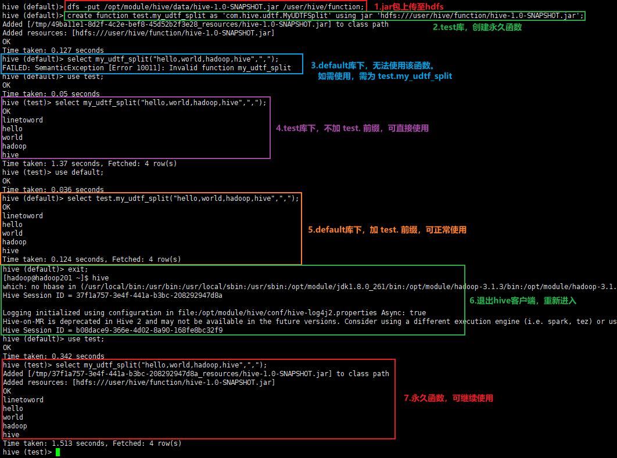Select the 'Time taken: 0.05 seconds' line
Viewport: 617px width, 458px height.
point(51,94)
